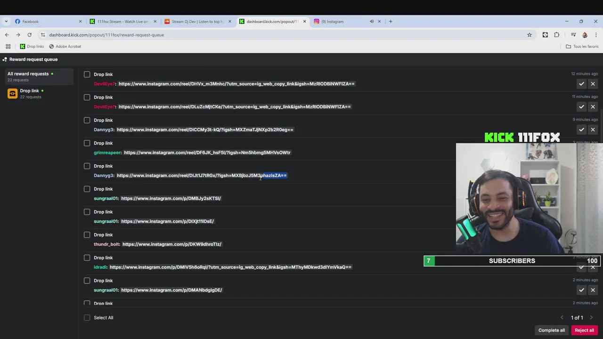Select checkbox for sungraal01's DMBJy2sKTSI request
This screenshot has height=339, width=603.
(87, 189)
